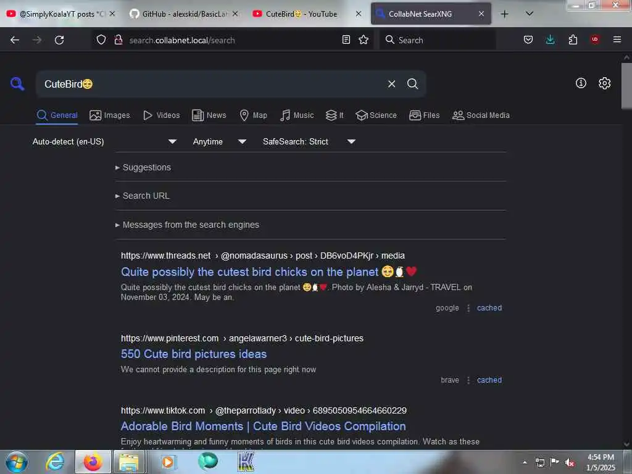Viewport: 632px width, 474px height.
Task: Click the muted volume tray icon
Action: pos(569,462)
